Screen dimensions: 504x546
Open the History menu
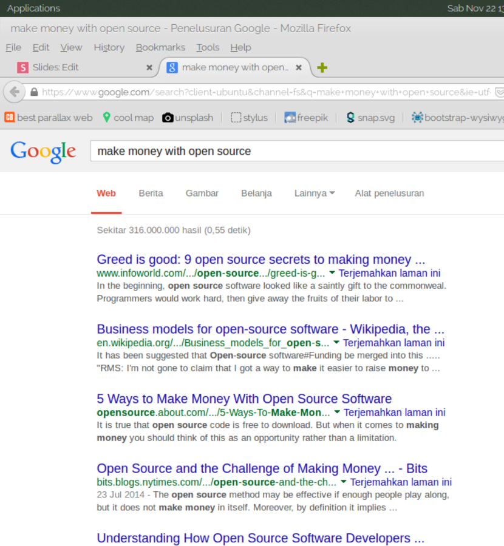click(109, 47)
